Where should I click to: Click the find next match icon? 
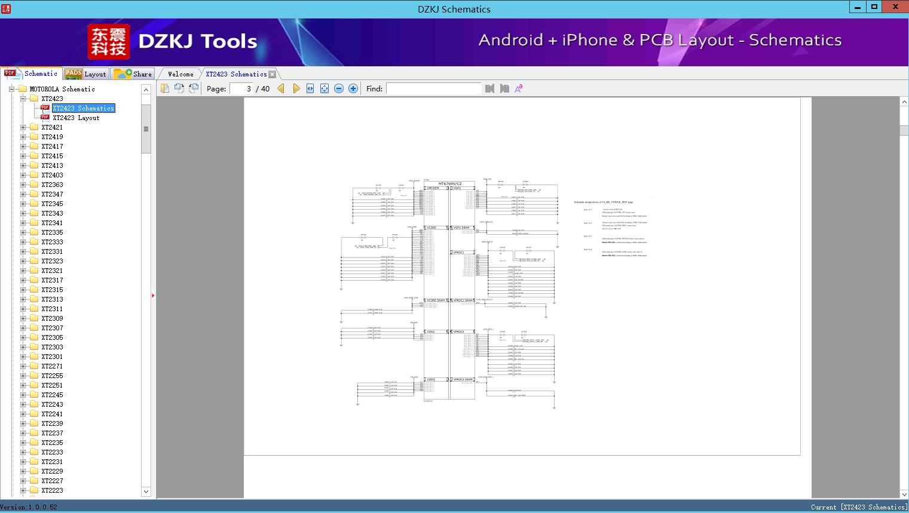coord(504,88)
